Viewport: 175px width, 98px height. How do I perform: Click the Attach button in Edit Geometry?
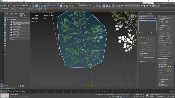pyautogui.click(x=161, y=30)
